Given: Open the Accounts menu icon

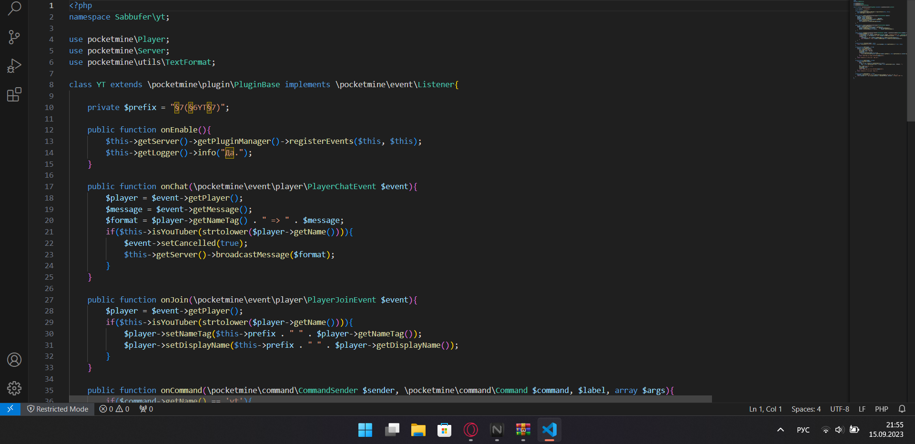Looking at the screenshot, I should point(14,360).
